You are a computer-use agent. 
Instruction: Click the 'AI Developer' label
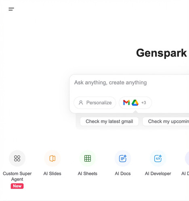[x=158, y=174]
